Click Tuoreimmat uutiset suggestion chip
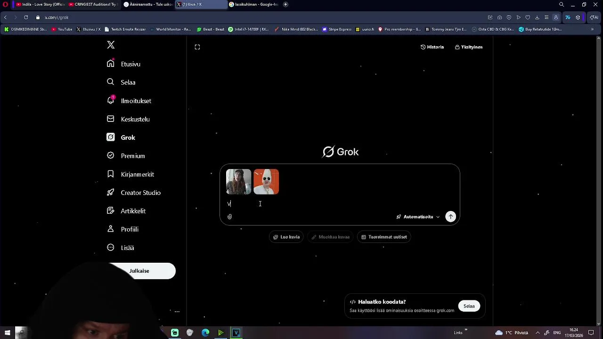The height and width of the screenshot is (339, 603). coord(384,237)
